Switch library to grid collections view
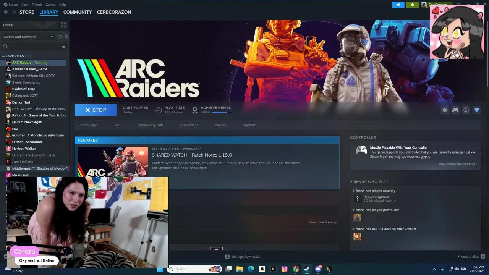This screenshot has width=489, height=275. coord(63,25)
